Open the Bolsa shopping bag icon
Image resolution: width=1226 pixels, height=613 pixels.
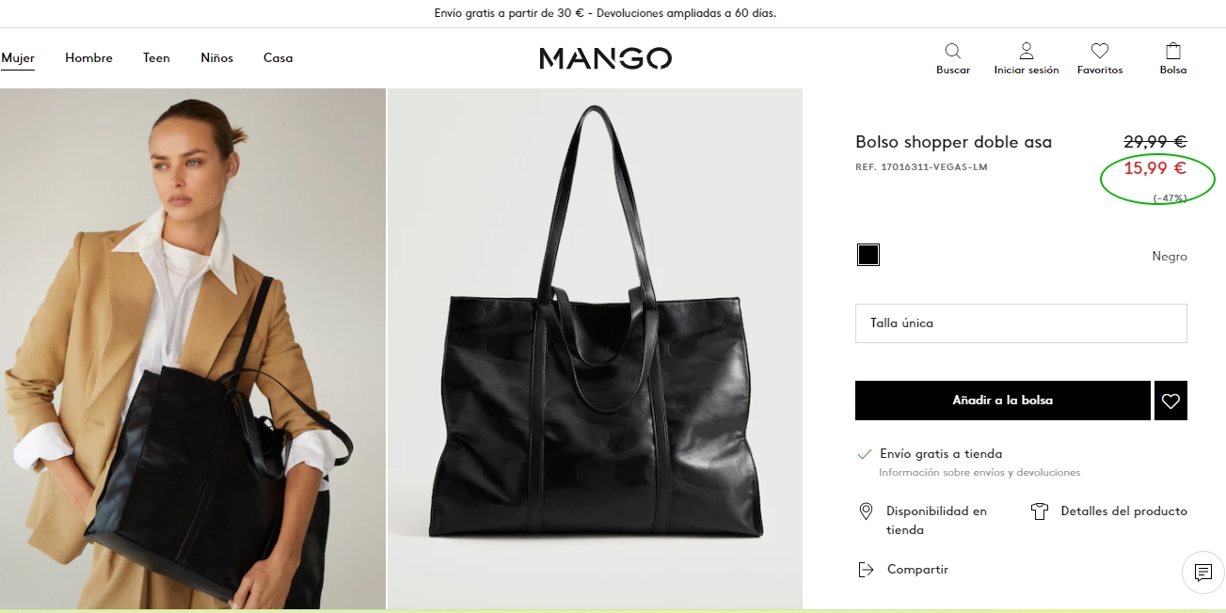pos(1173,51)
